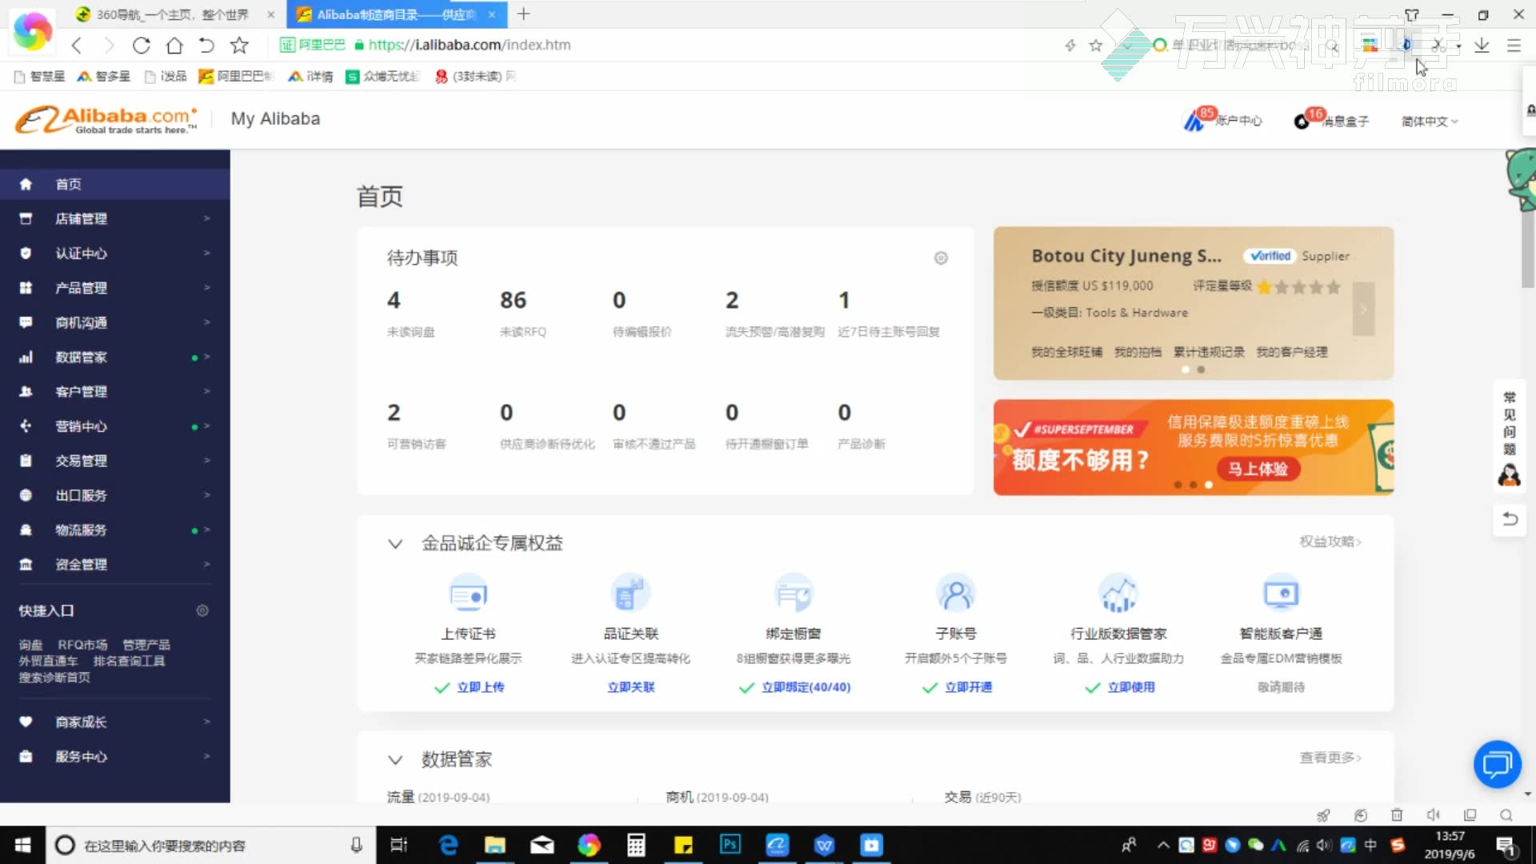Reload the page with refresh icon
This screenshot has width=1536, height=864.
pyautogui.click(x=142, y=46)
